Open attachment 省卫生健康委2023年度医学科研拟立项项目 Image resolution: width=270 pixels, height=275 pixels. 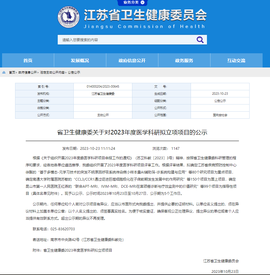pyautogui.click(x=78, y=250)
